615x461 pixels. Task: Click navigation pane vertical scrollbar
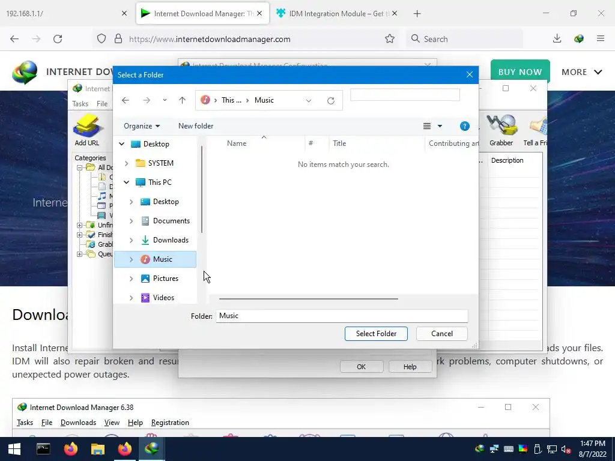coord(202,189)
